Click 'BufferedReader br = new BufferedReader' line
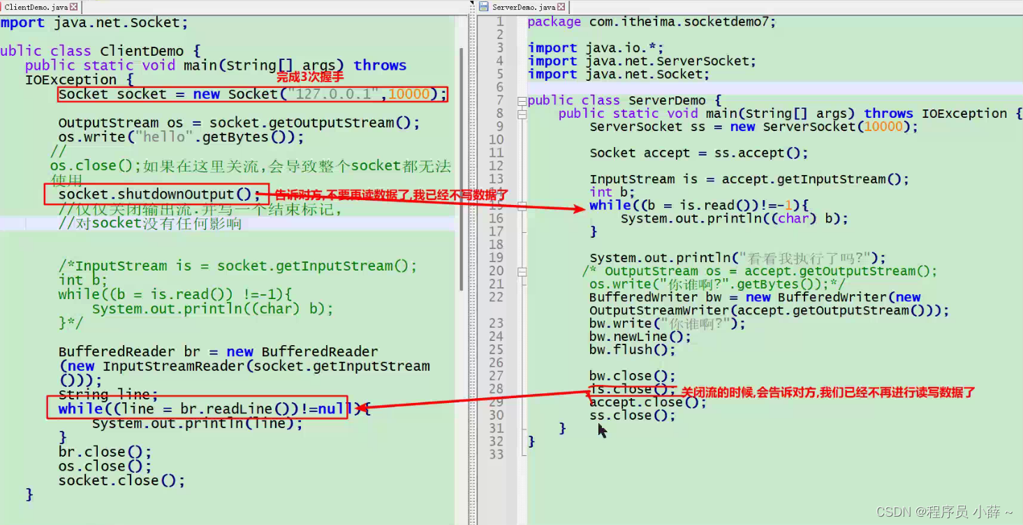The image size is (1023, 525). point(218,351)
